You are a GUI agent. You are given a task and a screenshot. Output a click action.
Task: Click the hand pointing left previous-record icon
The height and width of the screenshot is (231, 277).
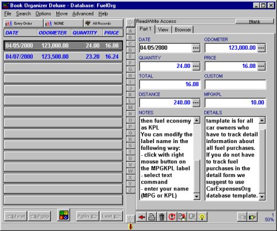pyautogui.click(x=242, y=217)
